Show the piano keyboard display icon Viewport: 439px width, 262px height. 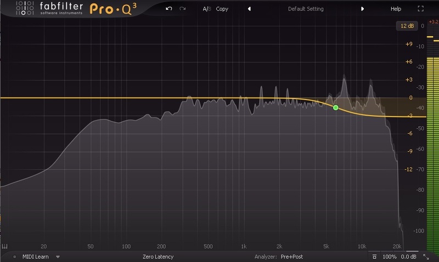pyautogui.click(x=5, y=246)
